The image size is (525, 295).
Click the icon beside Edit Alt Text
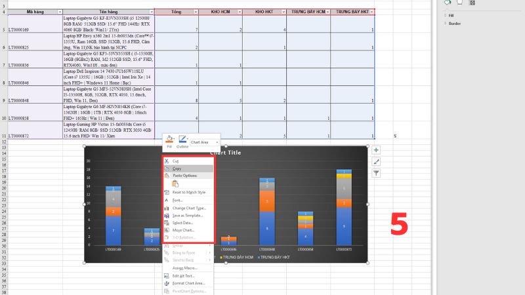(167, 276)
